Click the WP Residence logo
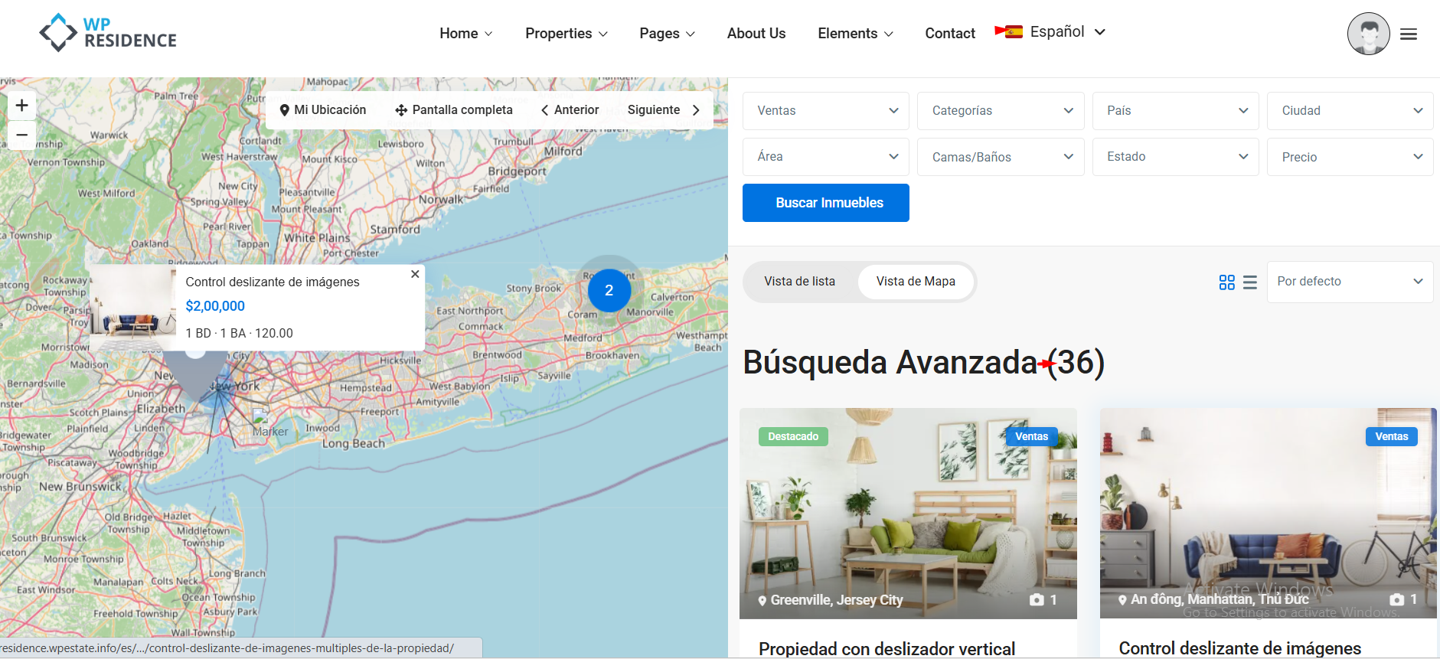Image resolution: width=1440 pixels, height=659 pixels. coord(108,33)
